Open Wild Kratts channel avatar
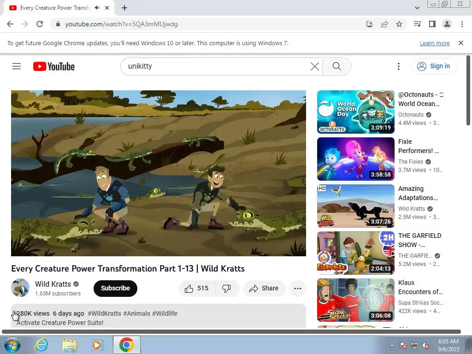Image resolution: width=472 pixels, height=354 pixels. pos(20,288)
